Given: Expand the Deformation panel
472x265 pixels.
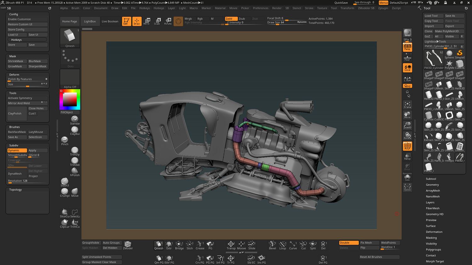Looking at the screenshot, I should point(434,232).
